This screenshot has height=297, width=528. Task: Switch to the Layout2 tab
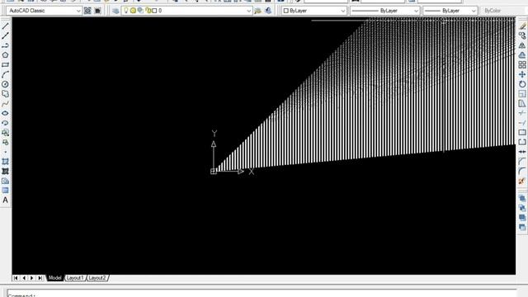pyautogui.click(x=97, y=278)
